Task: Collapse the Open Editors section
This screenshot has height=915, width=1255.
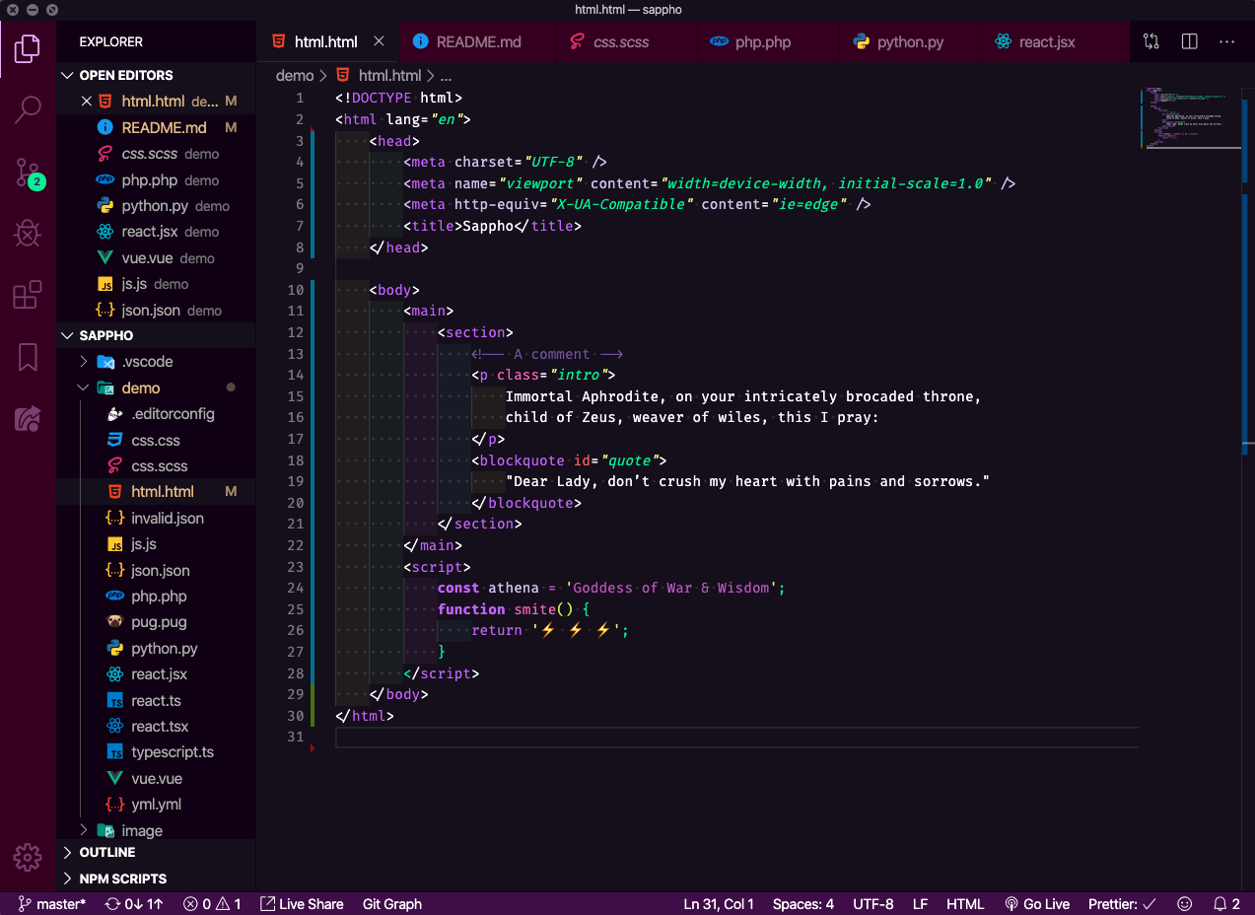Action: 156,75
